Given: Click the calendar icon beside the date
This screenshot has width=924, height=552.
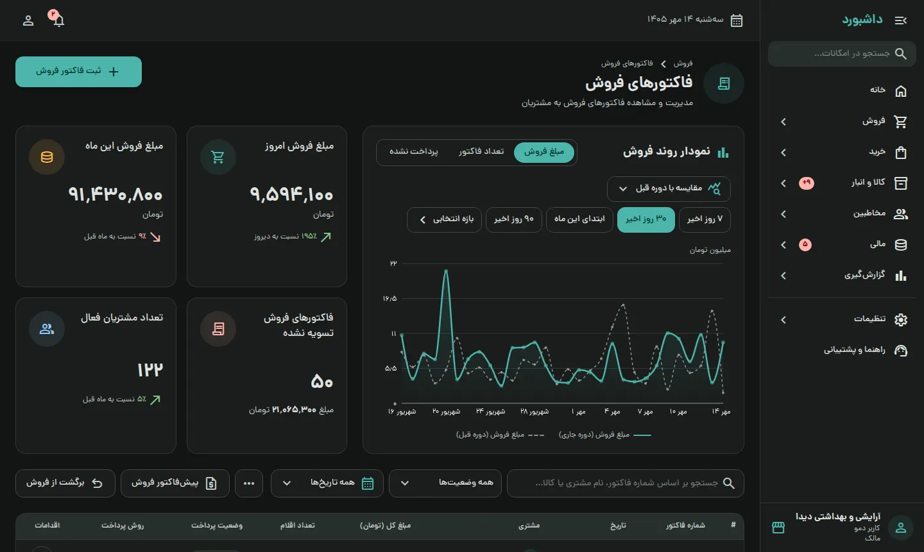Looking at the screenshot, I should (737, 21).
